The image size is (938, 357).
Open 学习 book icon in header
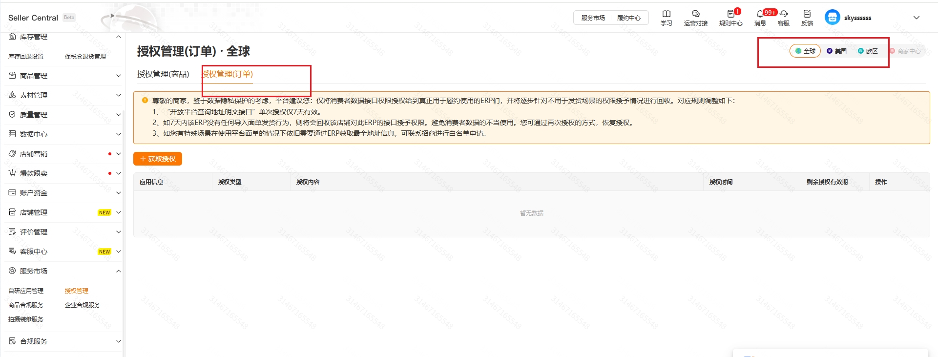click(x=667, y=14)
